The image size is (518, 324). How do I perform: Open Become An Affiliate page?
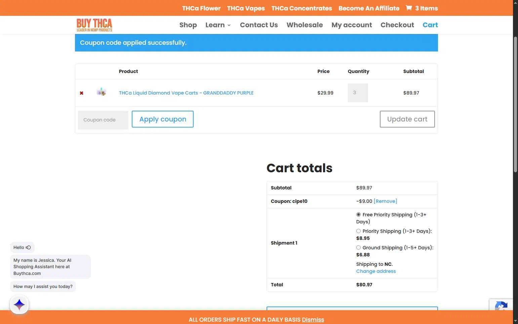tap(369, 8)
